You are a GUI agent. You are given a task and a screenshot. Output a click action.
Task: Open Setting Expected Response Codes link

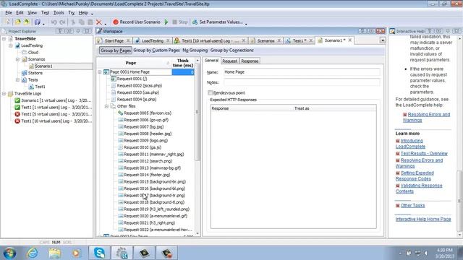tap(415, 176)
